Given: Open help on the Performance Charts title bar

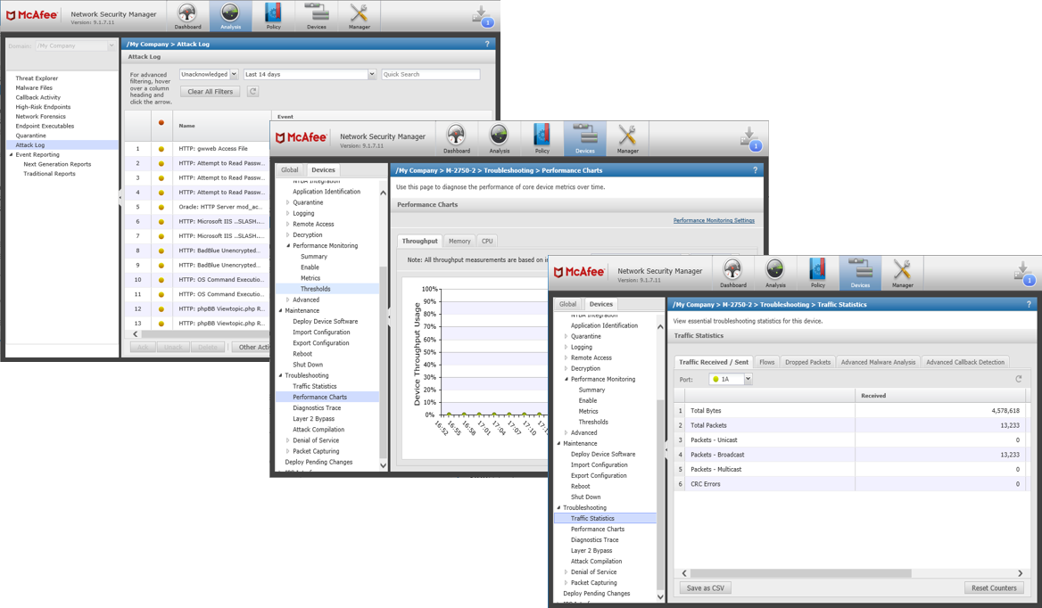Looking at the screenshot, I should click(x=755, y=170).
